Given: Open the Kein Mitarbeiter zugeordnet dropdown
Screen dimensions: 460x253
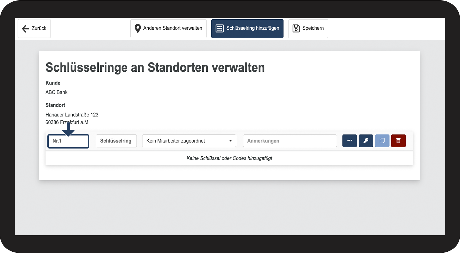Looking at the screenshot, I should pyautogui.click(x=189, y=141).
